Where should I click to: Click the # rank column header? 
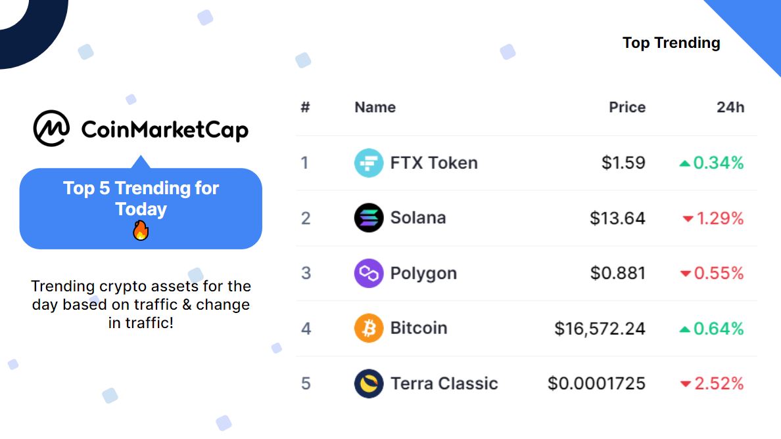[x=305, y=107]
